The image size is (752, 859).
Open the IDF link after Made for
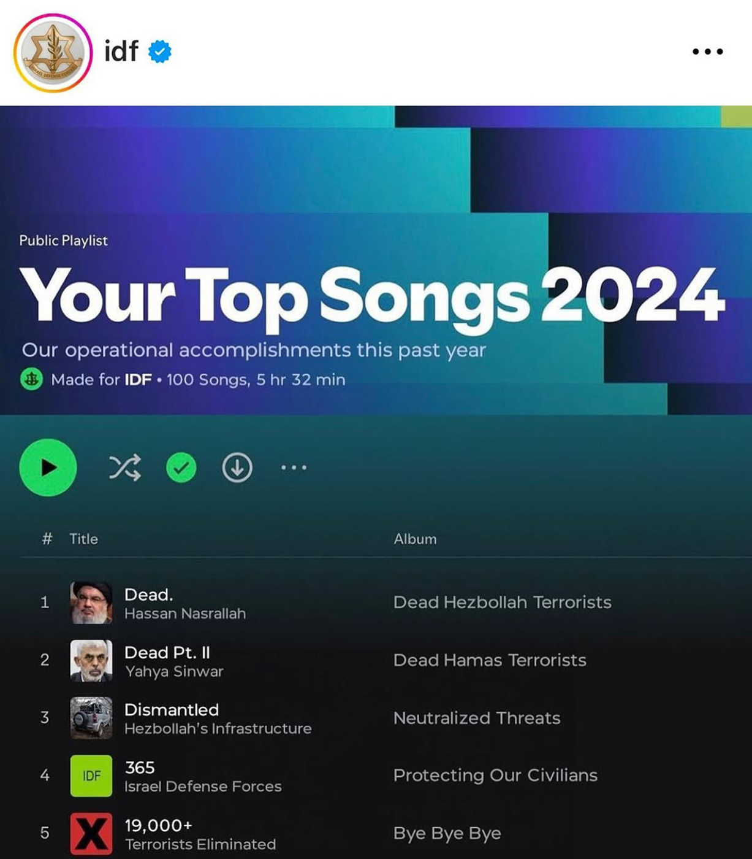(138, 379)
